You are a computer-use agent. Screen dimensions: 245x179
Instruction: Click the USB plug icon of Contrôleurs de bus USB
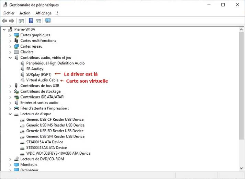(x=16, y=86)
